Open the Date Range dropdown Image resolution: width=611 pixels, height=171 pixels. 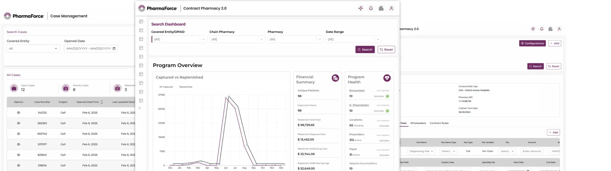354,39
